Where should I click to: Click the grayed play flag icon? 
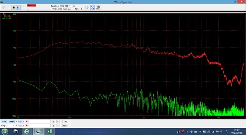coord(9,7)
